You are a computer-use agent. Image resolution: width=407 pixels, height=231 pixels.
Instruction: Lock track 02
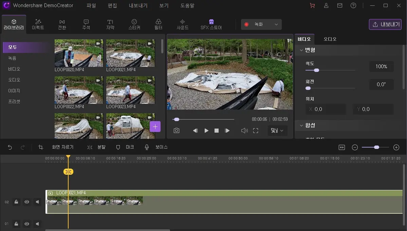click(16, 202)
